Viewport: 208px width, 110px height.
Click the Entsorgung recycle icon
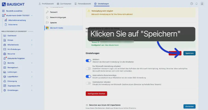(5, 81)
